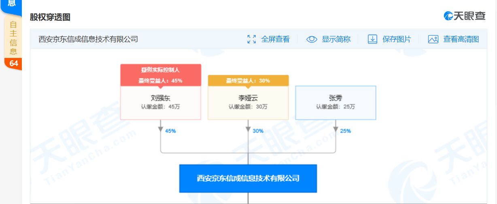
Task: Open 查看高清图 high-resolution image
Action: [461, 39]
